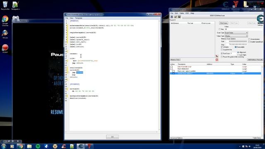The image size is (265, 149).
Task: Click OK in Auto Assemble window
Action: point(112,137)
